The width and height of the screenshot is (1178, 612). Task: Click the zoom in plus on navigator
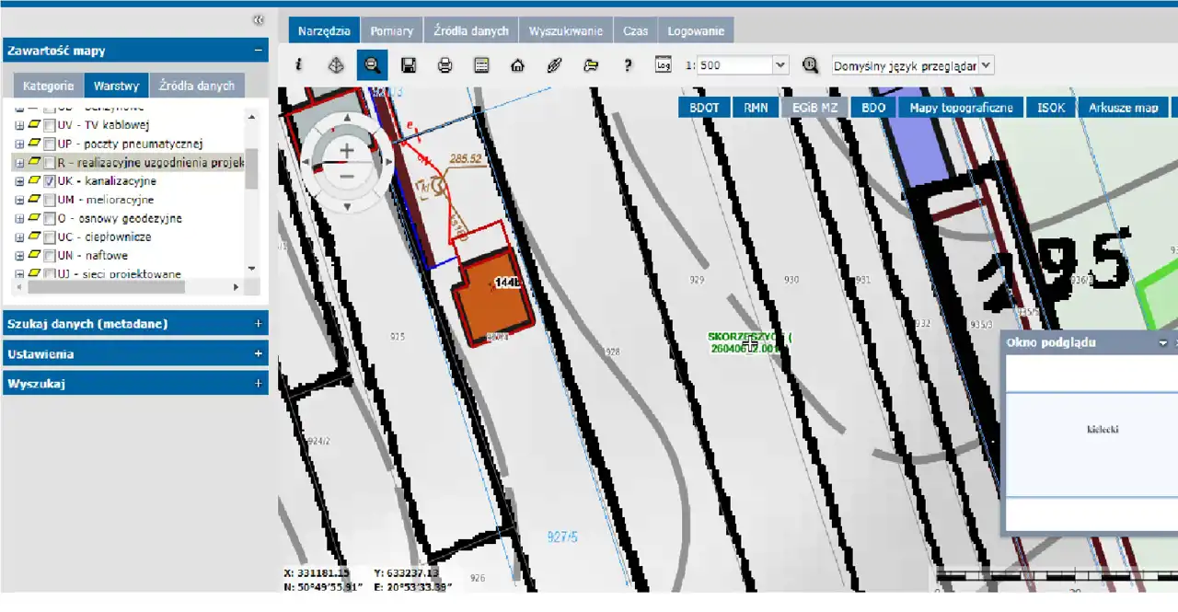(347, 150)
